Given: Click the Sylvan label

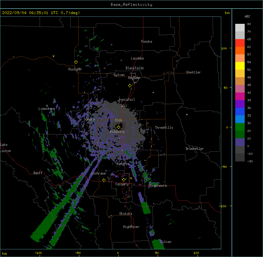Looking at the screenshot, I should 119,75.
